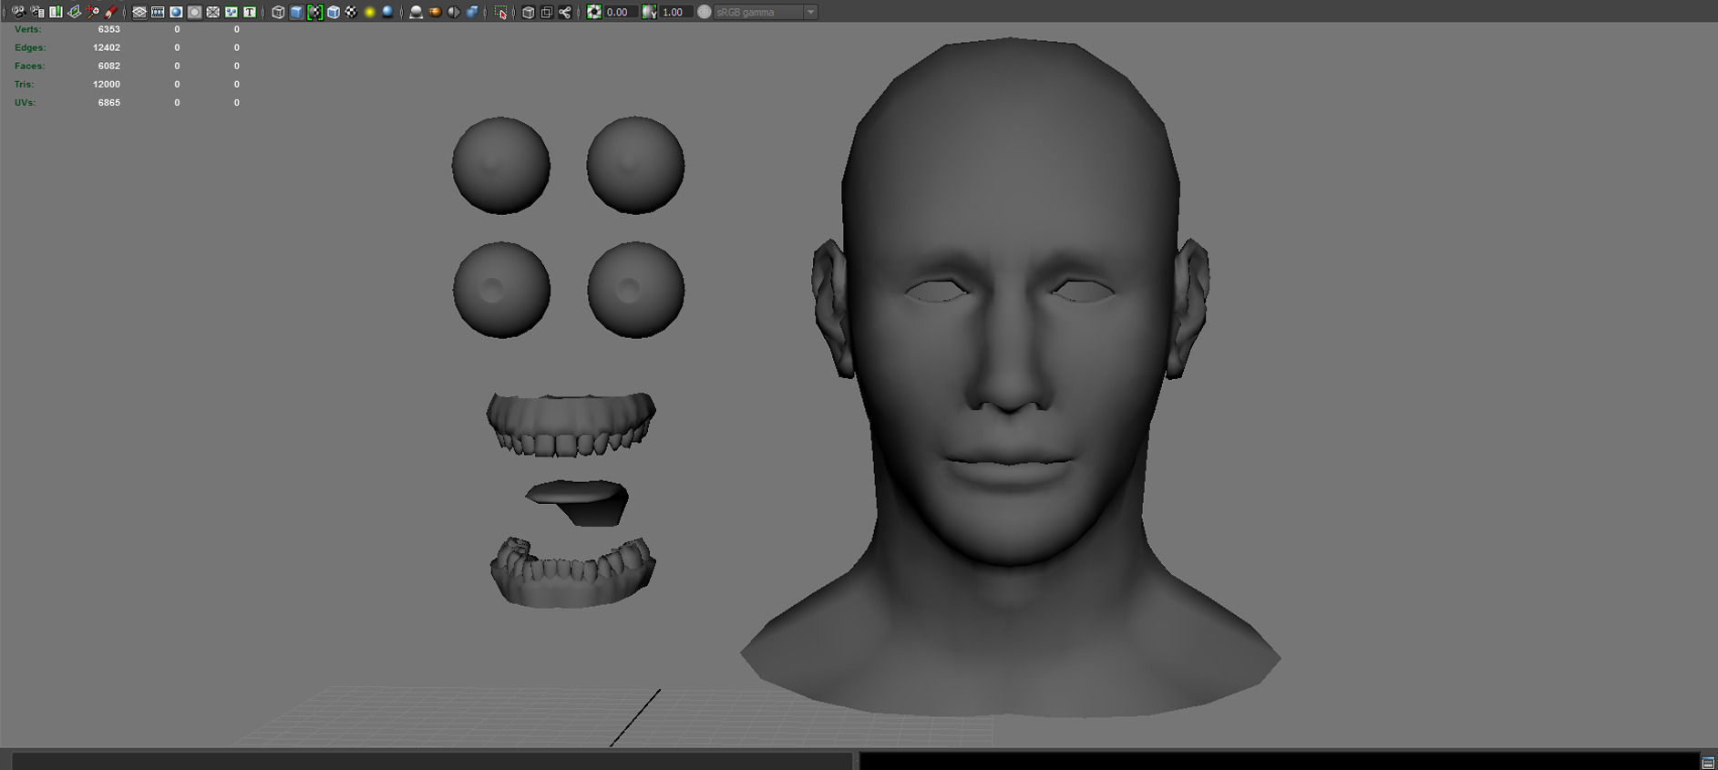Click the UVs: label in HUD
This screenshot has width=1718, height=770.
point(25,102)
